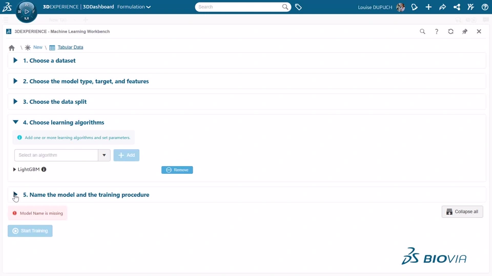This screenshot has width=492, height=276.
Task: Close the Machine Learning Workbench widget
Action: point(479,31)
